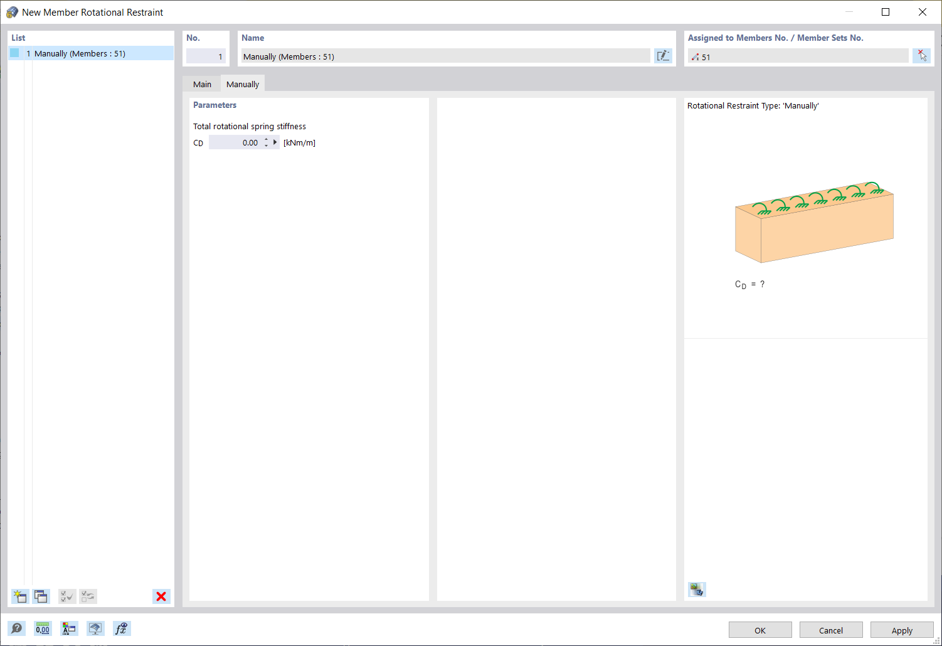Toggle the blue color square of item 1
The height and width of the screenshot is (646, 942).
coord(14,53)
